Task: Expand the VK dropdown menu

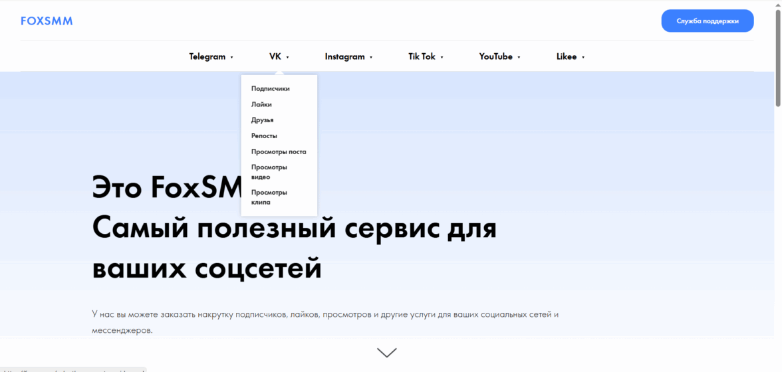Action: [x=279, y=56]
